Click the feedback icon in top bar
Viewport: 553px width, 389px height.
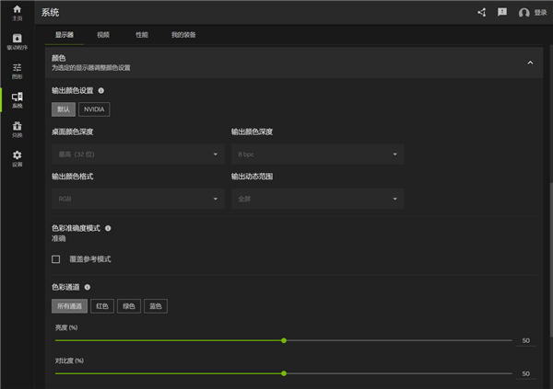click(502, 13)
